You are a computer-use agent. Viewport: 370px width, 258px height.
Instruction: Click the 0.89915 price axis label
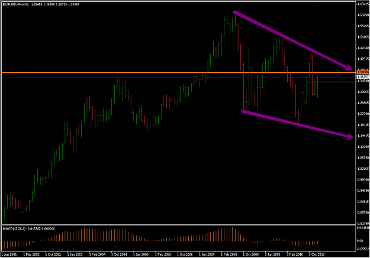click(363, 202)
